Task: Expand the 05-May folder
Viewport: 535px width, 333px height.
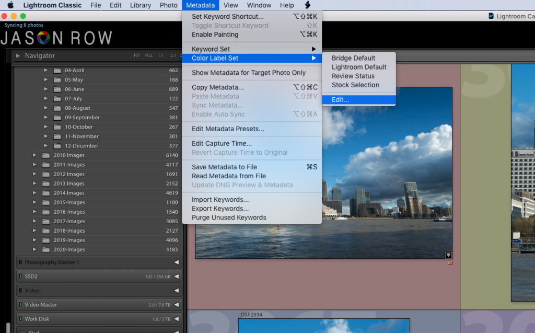Action: [46, 79]
